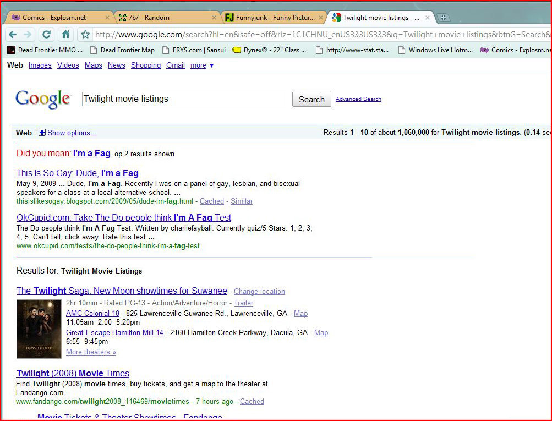Open the Comics - Explosm.net bookmark
This screenshot has height=421, width=552.
(x=515, y=50)
